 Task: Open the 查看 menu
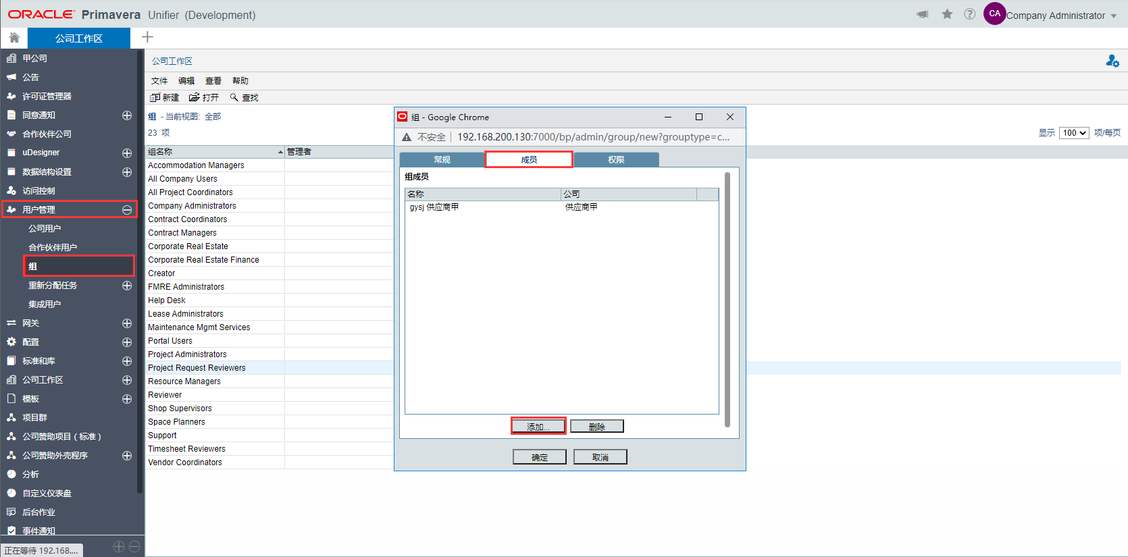click(213, 81)
